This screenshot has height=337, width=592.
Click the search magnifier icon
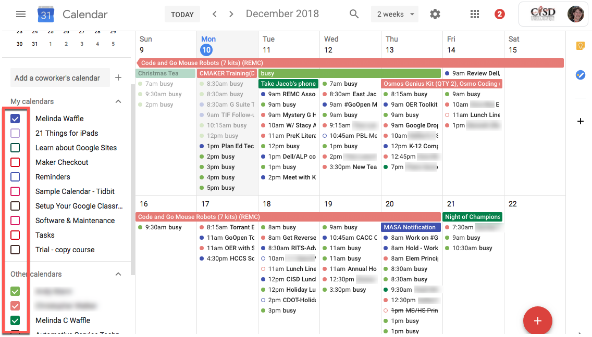coord(354,15)
